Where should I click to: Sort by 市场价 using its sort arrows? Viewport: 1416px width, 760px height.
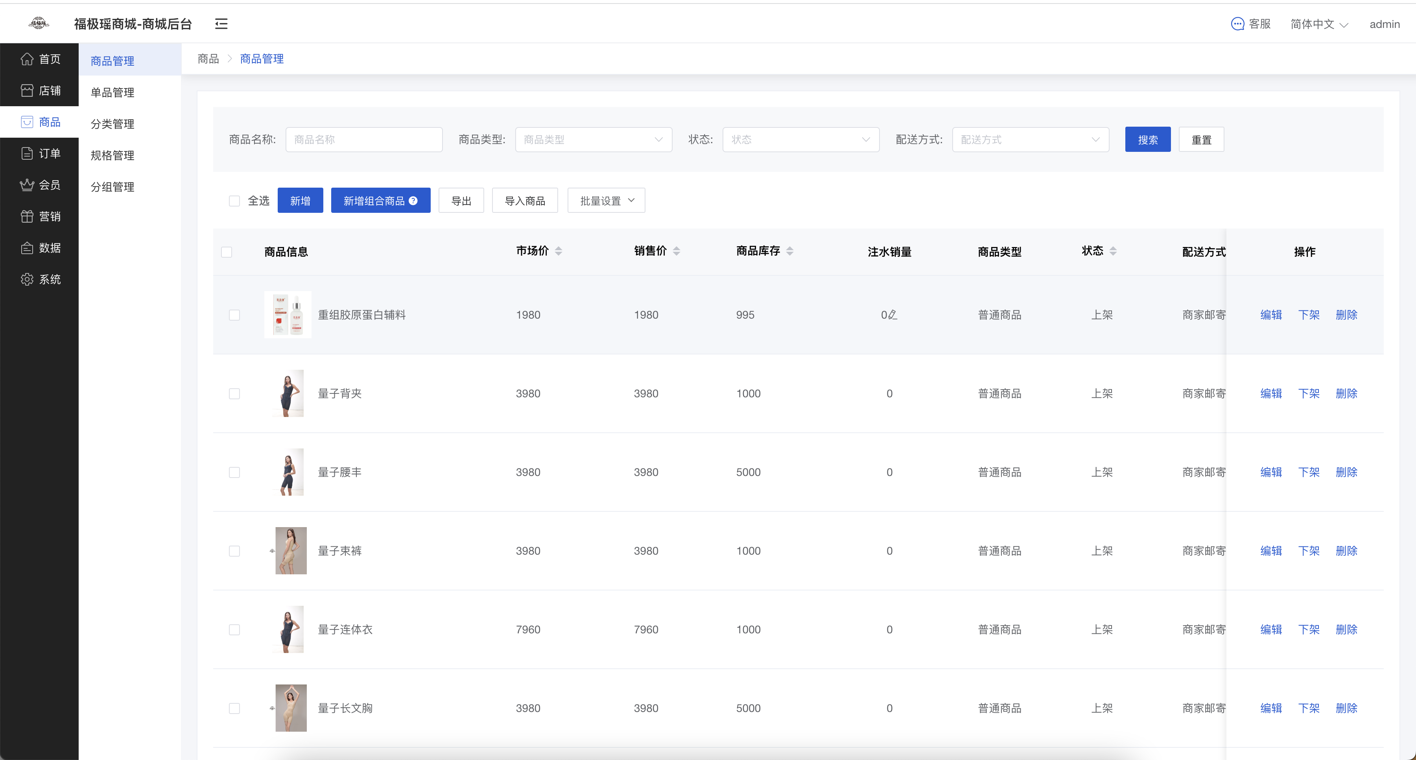559,251
